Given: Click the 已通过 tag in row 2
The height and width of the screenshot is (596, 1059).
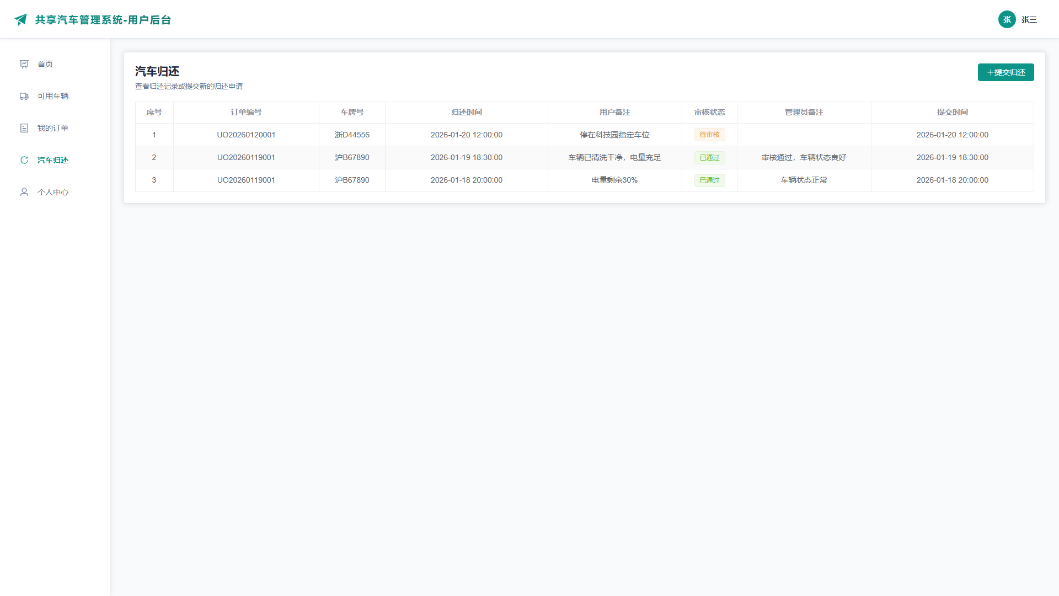Looking at the screenshot, I should point(710,157).
